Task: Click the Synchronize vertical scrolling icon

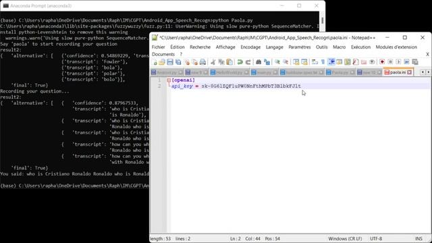Action: [296, 62]
